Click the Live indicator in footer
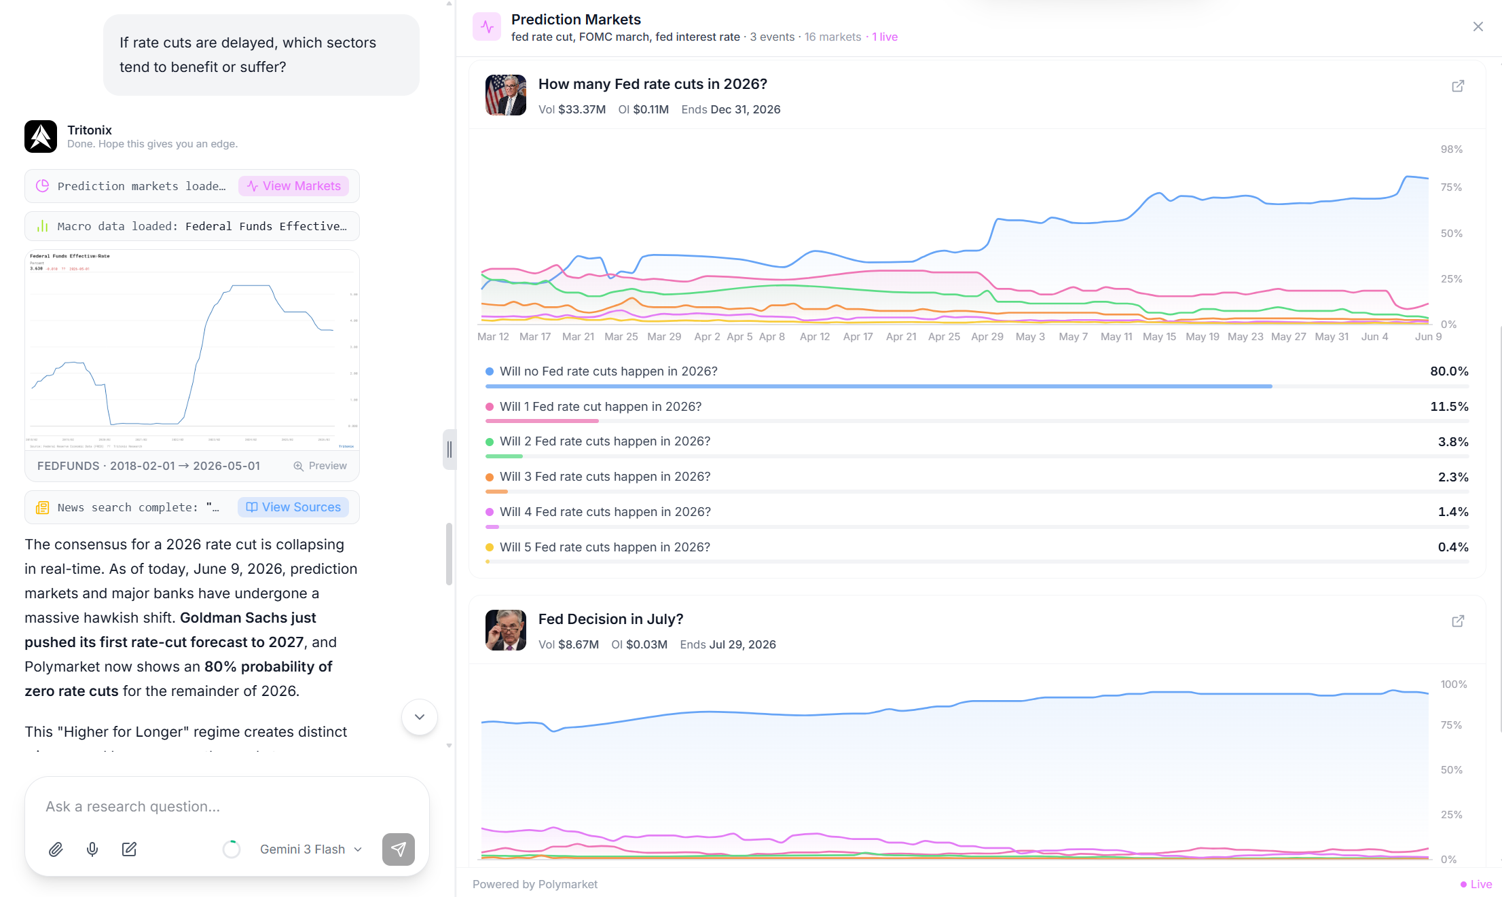Screen dimensions: 1502x897 [x=1476, y=884]
